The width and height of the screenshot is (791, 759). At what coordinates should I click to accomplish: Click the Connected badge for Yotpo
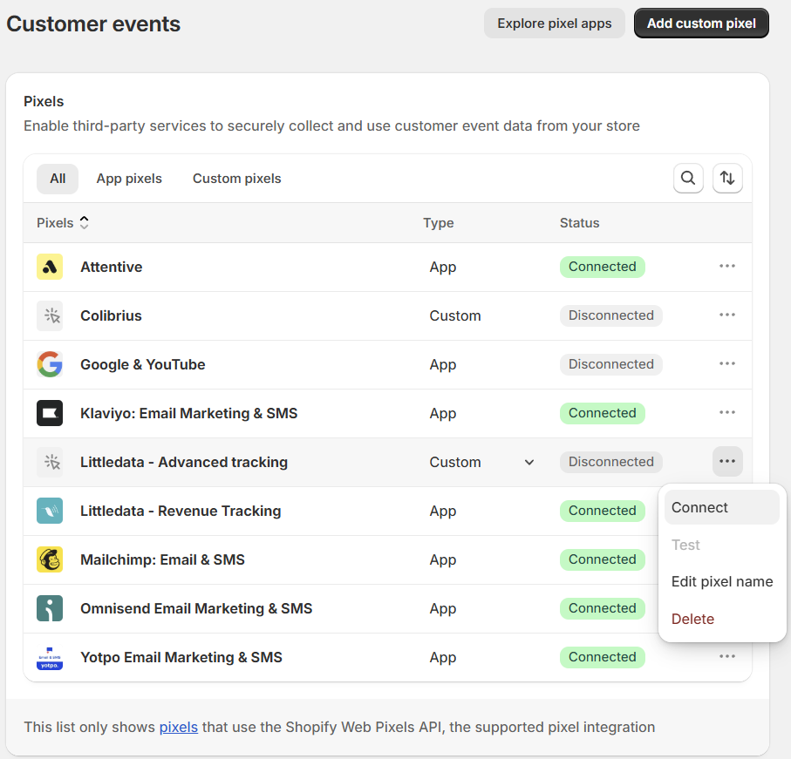(x=603, y=657)
